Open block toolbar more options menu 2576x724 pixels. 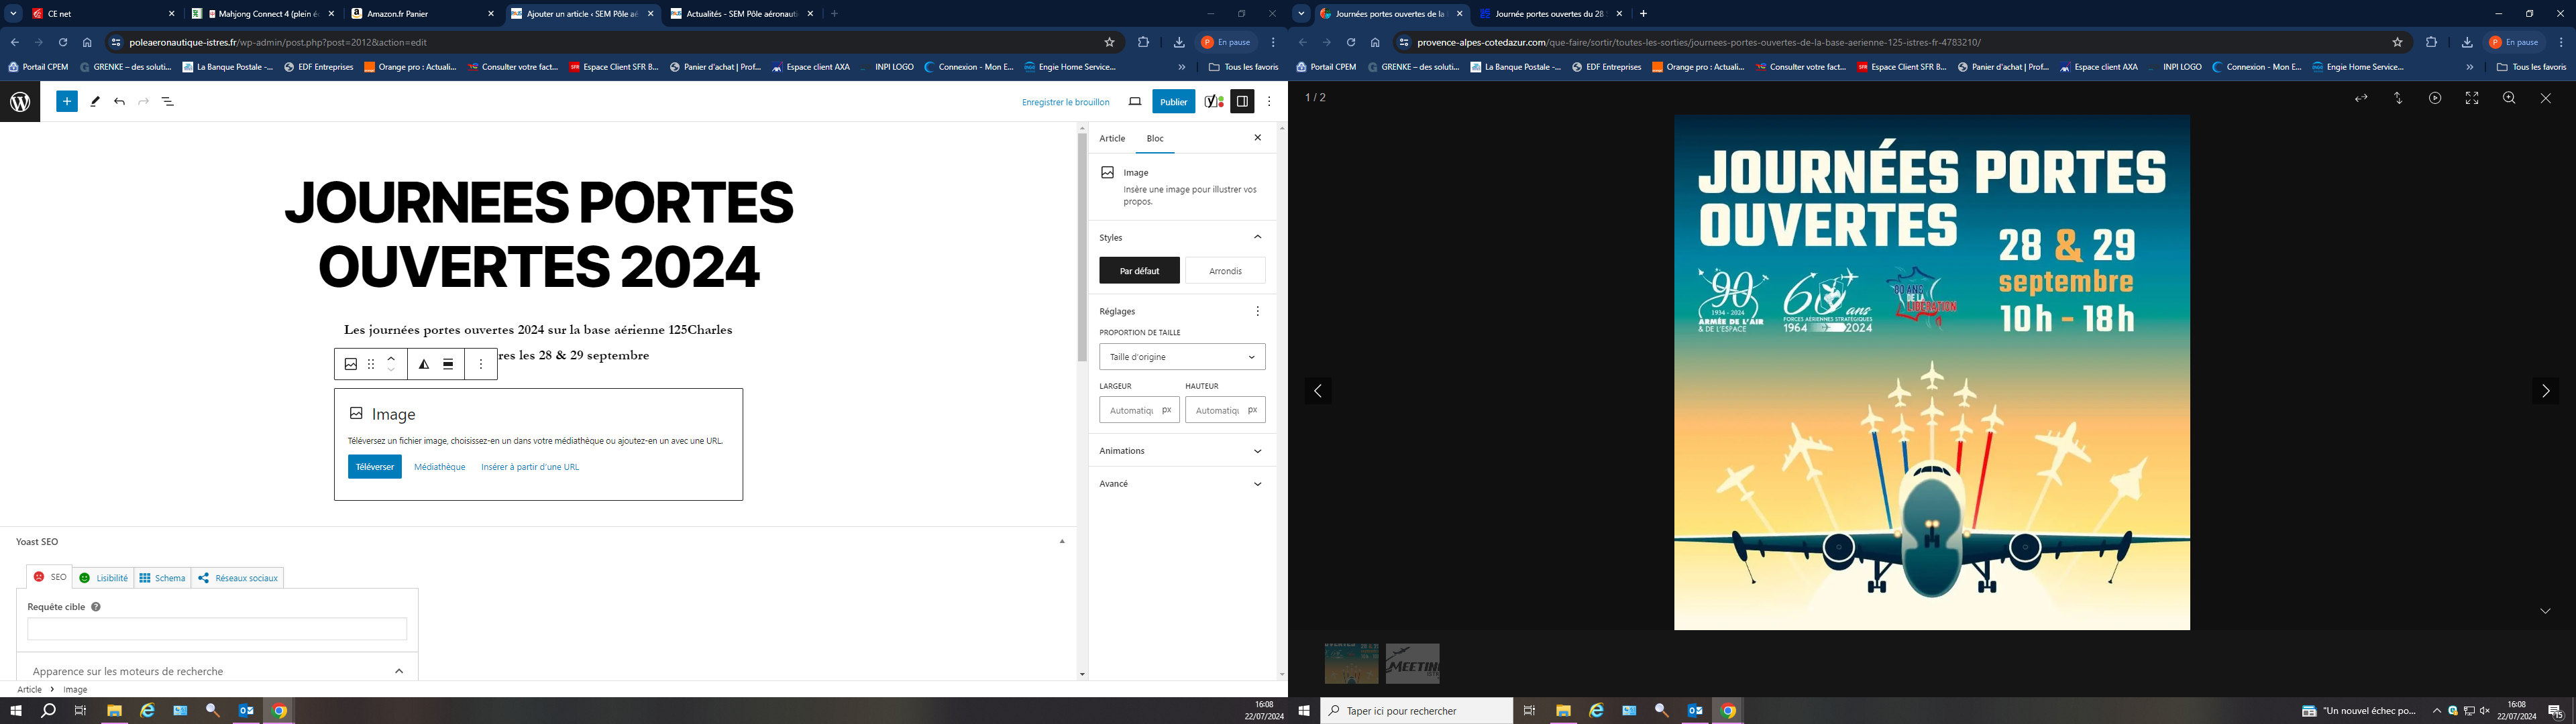click(x=481, y=364)
